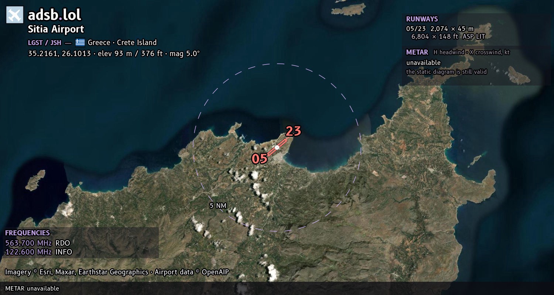Select the 563.700 MHz RDO frequency
Image resolution: width=554 pixels, height=295 pixels.
[37, 243]
